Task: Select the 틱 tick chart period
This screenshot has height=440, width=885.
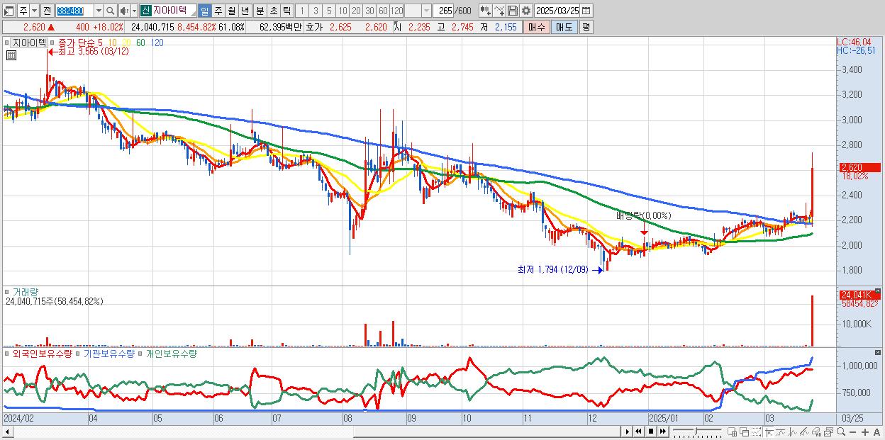Action: click(286, 11)
